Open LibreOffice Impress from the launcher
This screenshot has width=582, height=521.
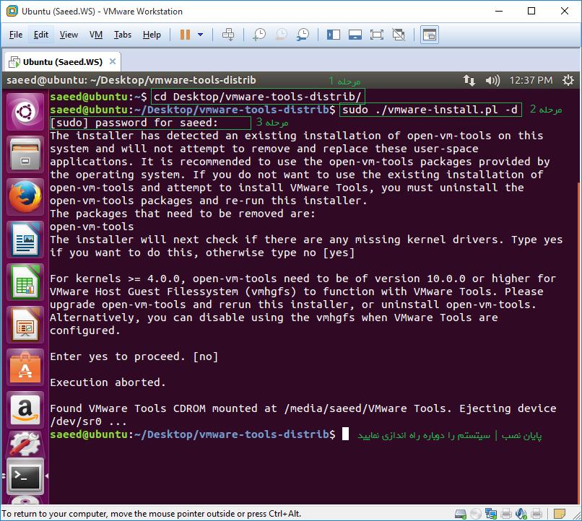click(25, 325)
